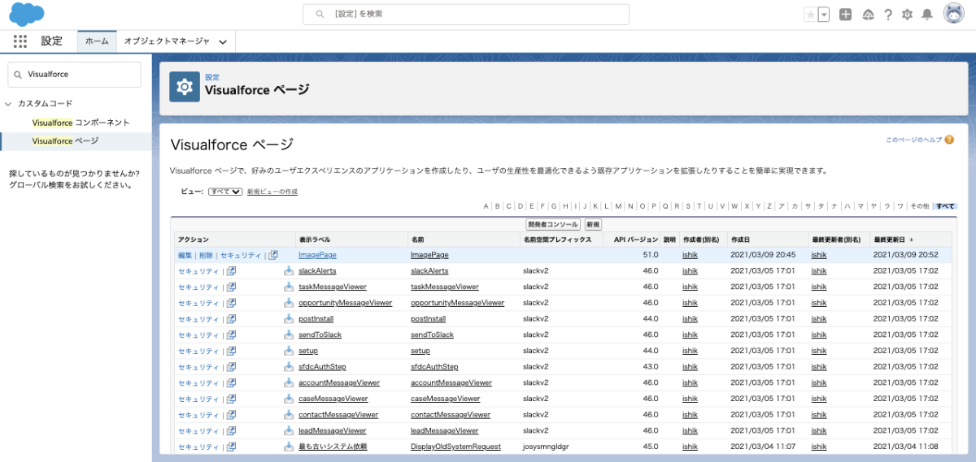
Task: Click the 設定 breadcrumb link
Action: tap(211, 77)
